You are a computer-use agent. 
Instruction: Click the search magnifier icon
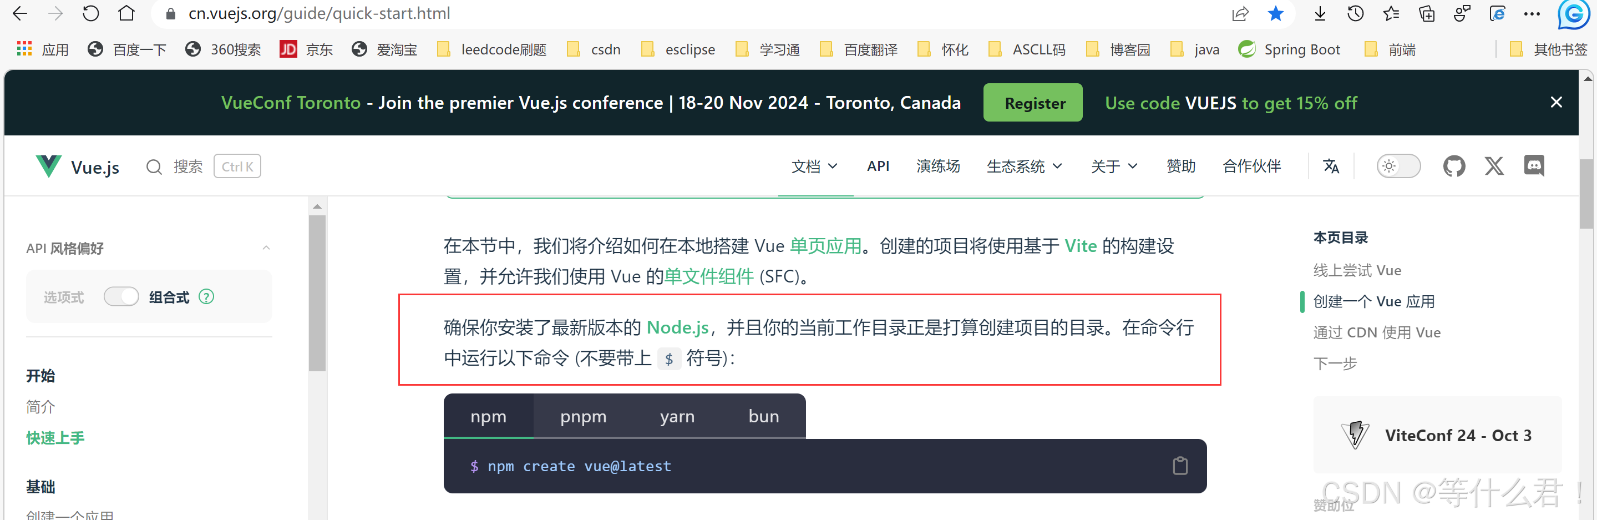[154, 167]
